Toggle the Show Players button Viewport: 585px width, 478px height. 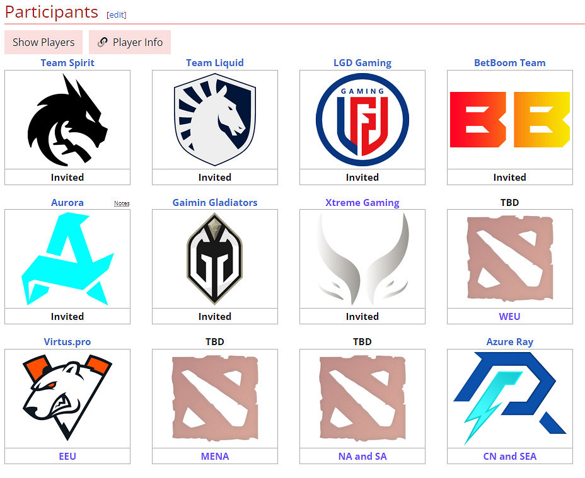(43, 42)
